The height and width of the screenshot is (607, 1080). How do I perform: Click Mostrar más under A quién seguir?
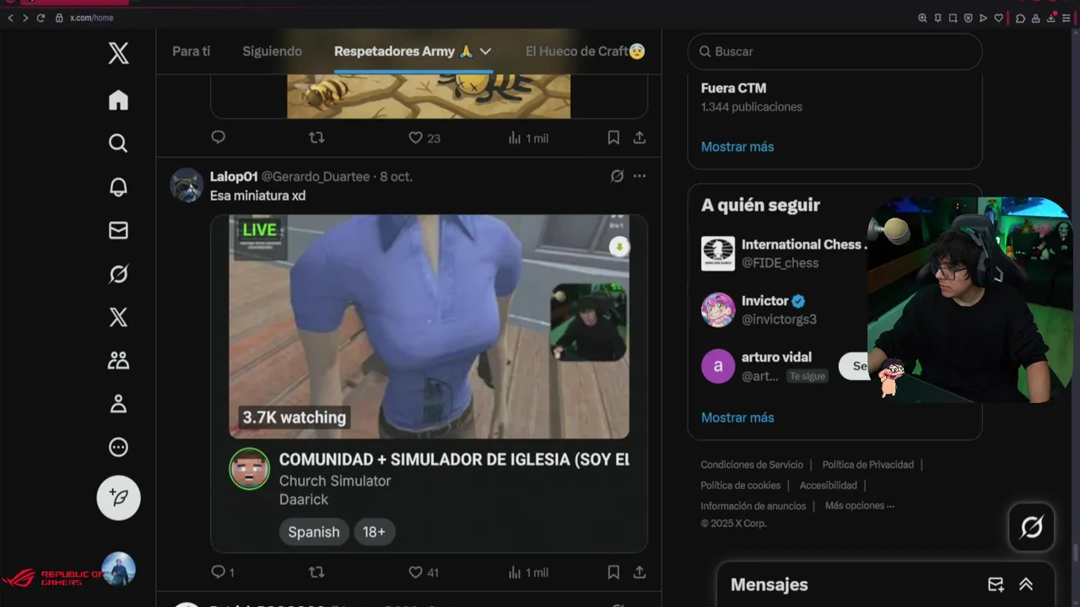click(737, 417)
